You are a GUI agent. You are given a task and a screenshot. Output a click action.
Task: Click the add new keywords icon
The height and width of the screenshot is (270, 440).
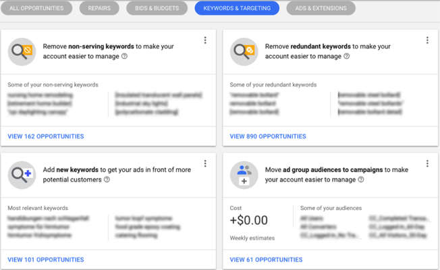tap(22, 175)
